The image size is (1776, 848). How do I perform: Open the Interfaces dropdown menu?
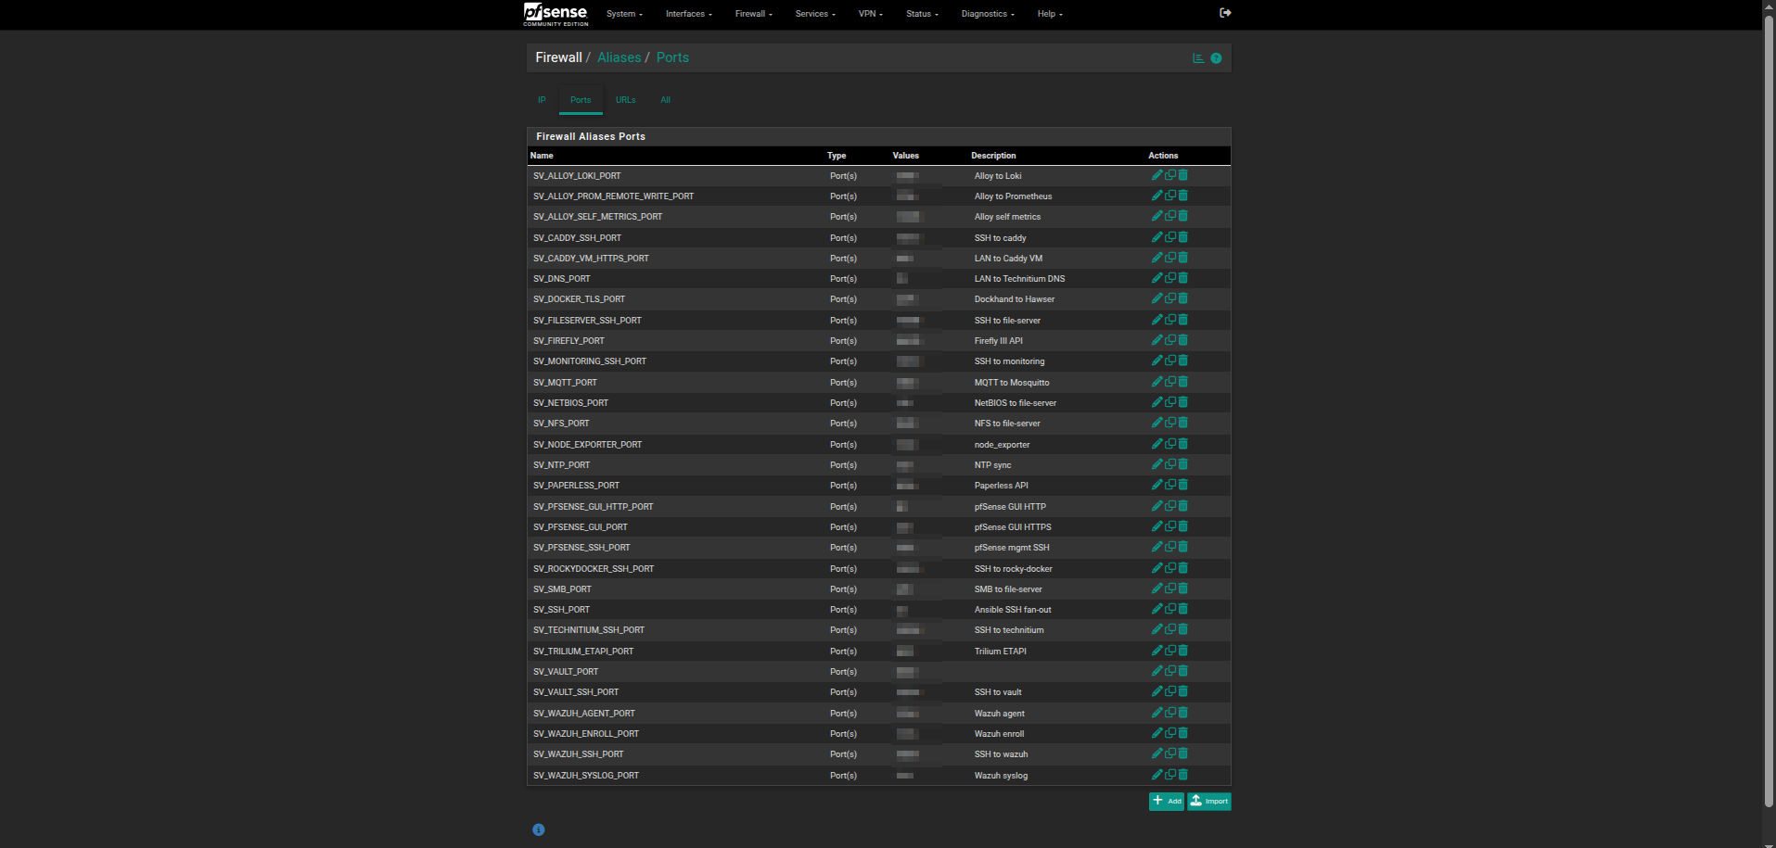pyautogui.click(x=689, y=14)
